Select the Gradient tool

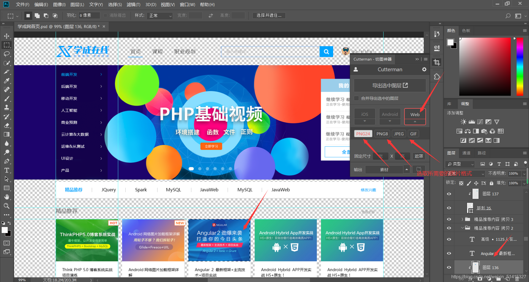[x=7, y=134]
